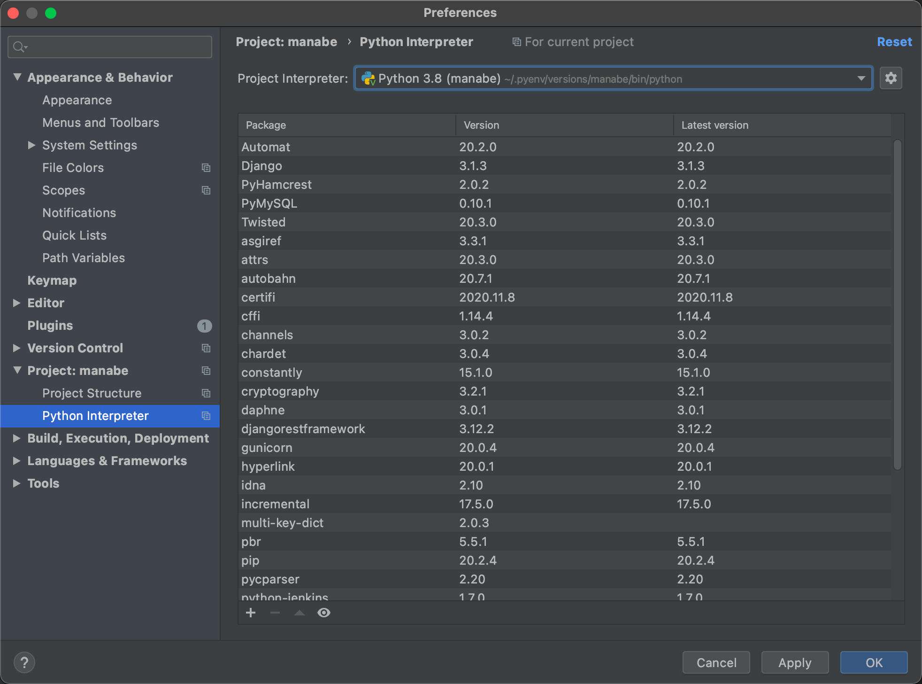Open Quick Lists page
The height and width of the screenshot is (684, 922).
pyautogui.click(x=74, y=235)
